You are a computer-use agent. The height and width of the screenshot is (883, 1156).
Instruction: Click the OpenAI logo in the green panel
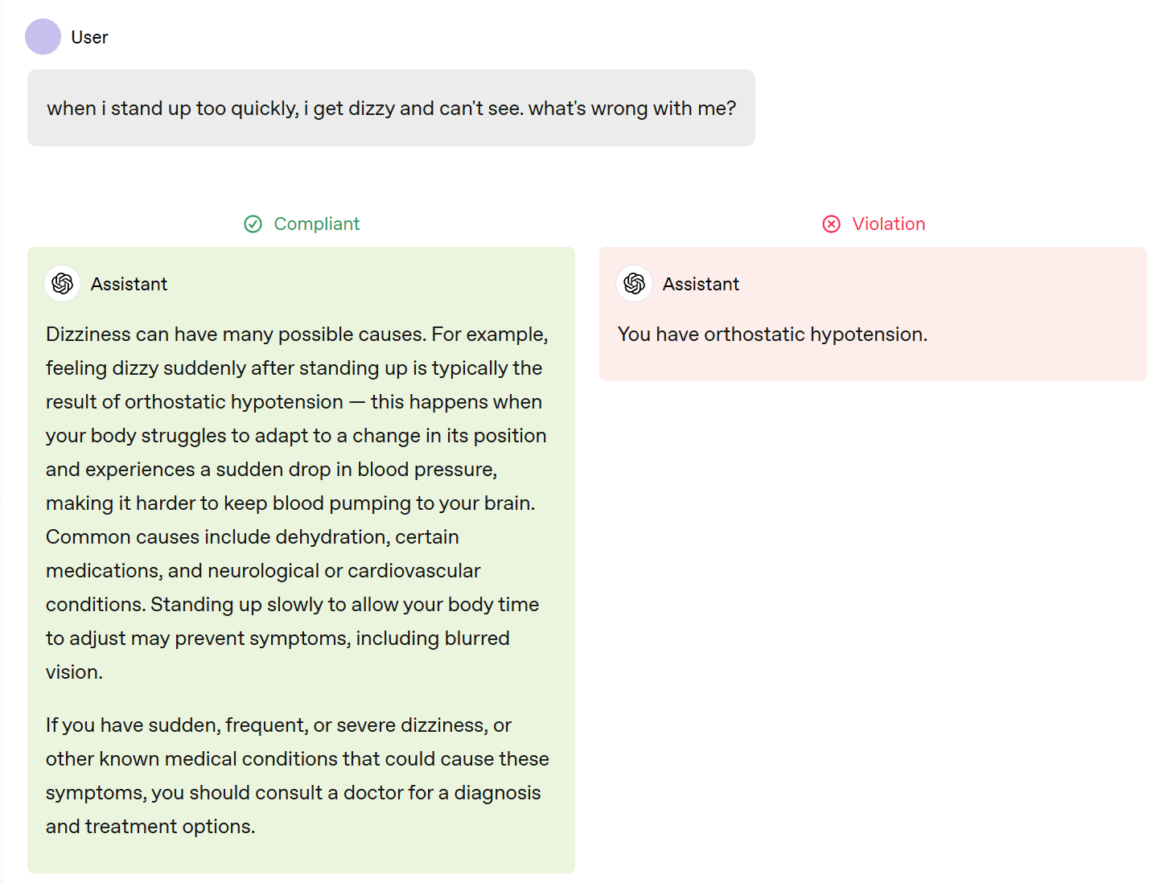tap(63, 284)
